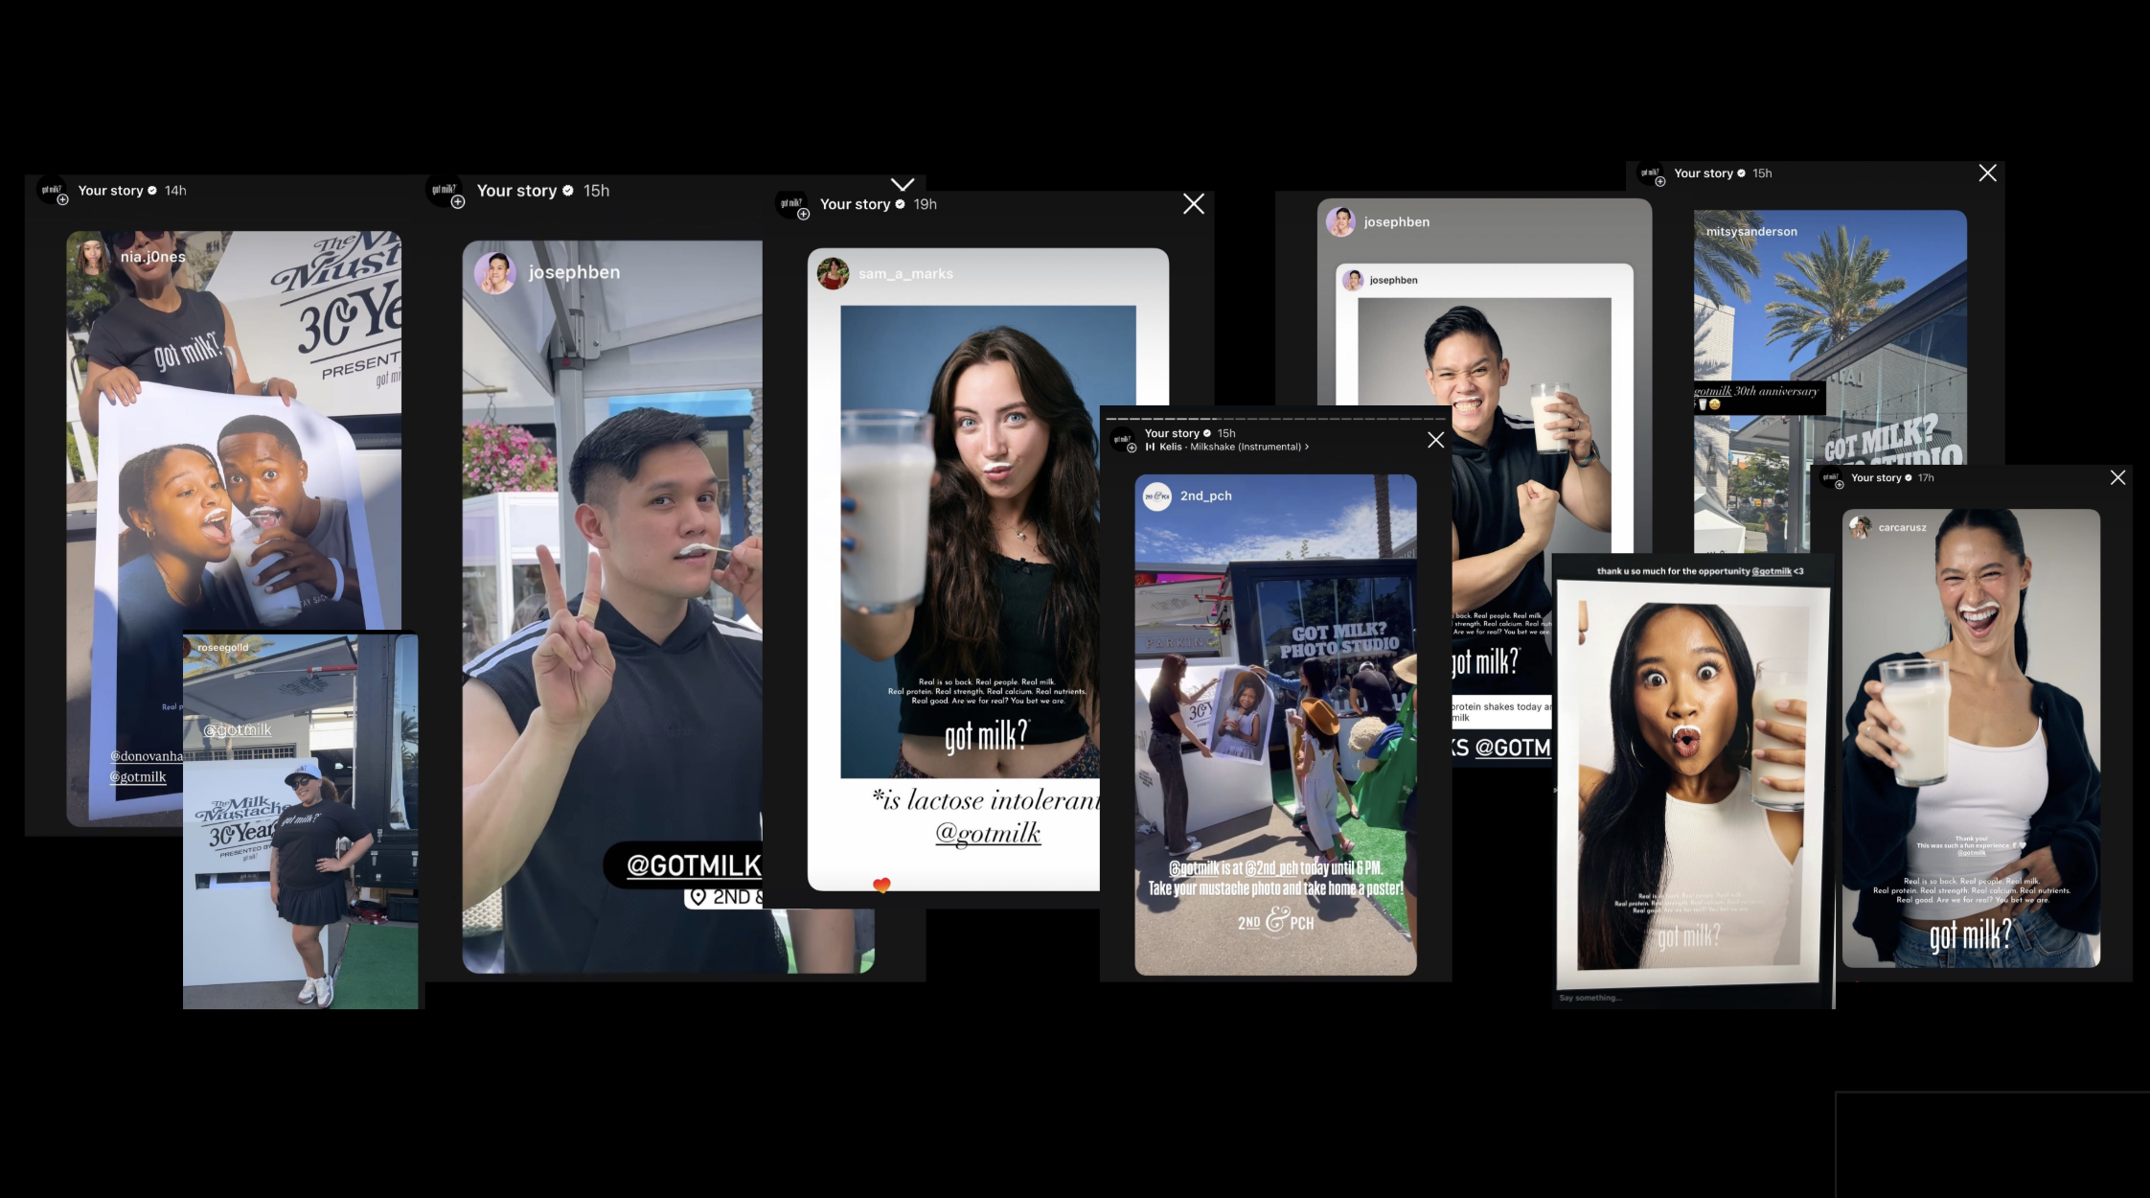Tap the carcarusz profile avatar
This screenshot has height=1198, width=2150.
pos(1860,527)
